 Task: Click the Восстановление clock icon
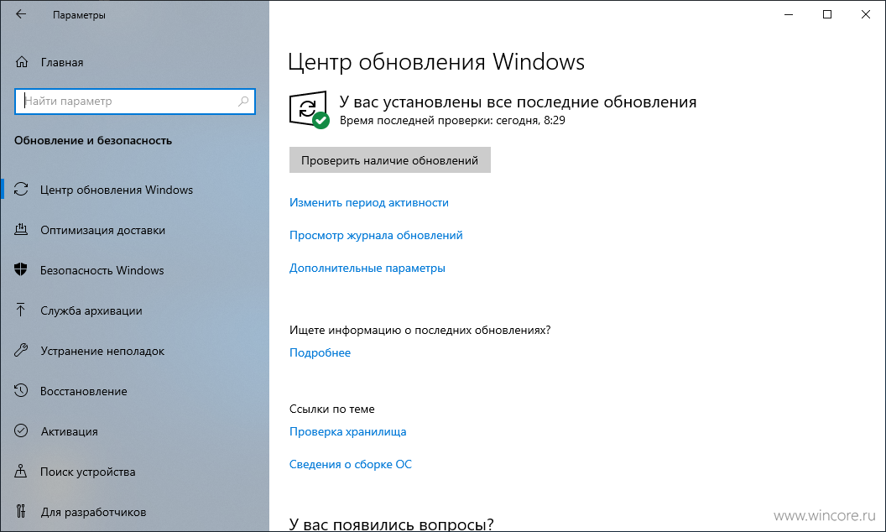21,391
